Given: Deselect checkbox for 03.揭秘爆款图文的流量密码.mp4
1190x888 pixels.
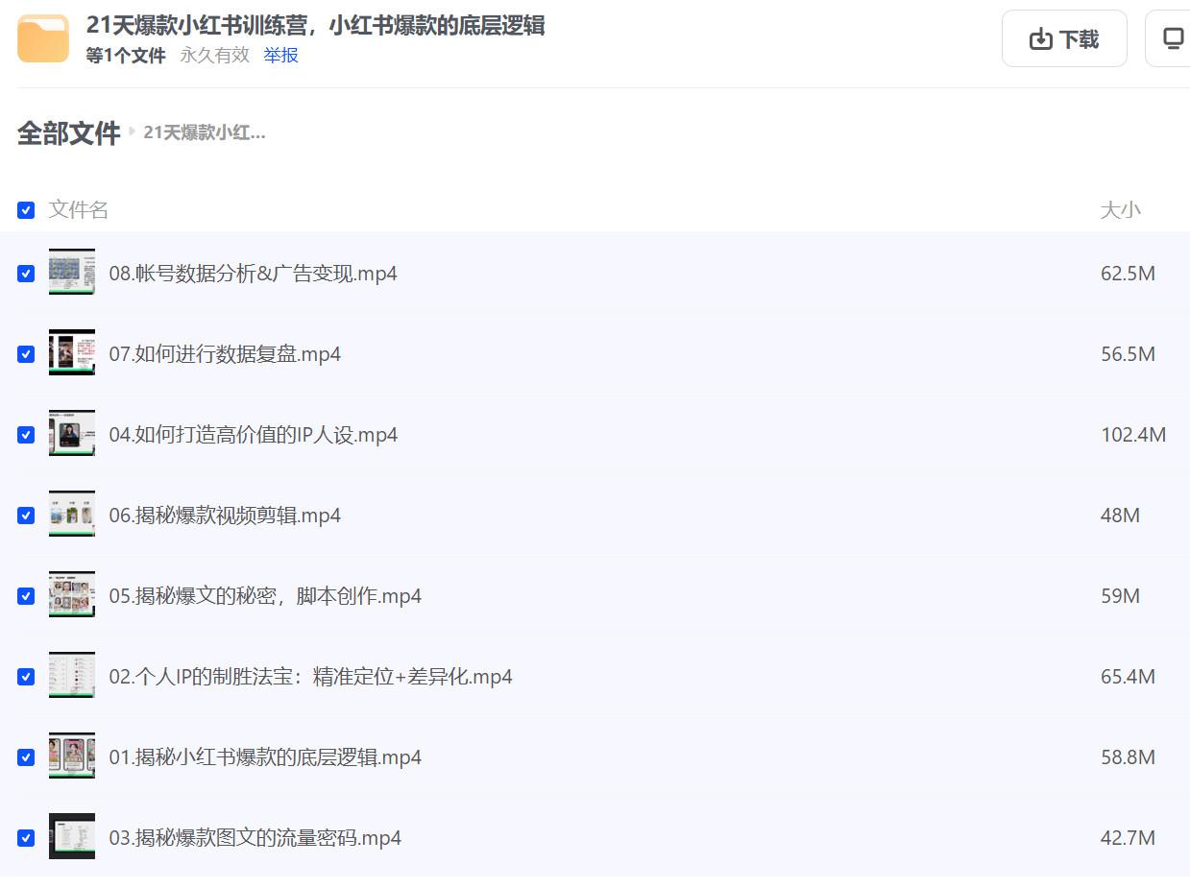Looking at the screenshot, I should (x=26, y=838).
